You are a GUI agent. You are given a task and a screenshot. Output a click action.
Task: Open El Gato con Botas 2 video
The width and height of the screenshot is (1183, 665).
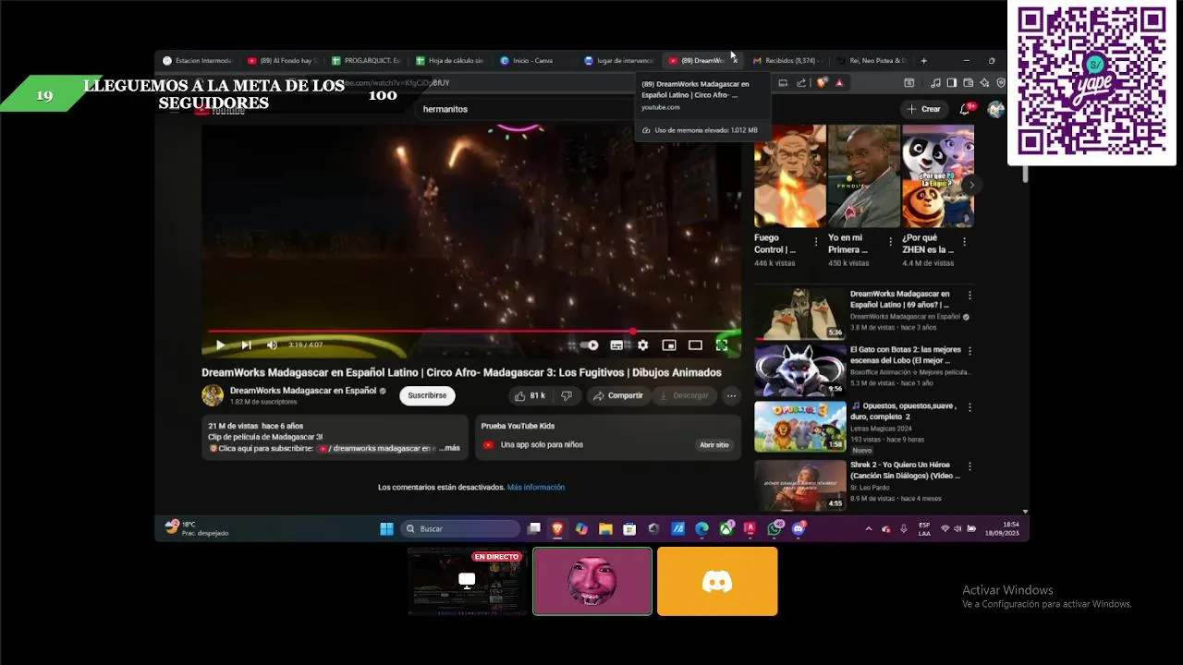point(800,370)
